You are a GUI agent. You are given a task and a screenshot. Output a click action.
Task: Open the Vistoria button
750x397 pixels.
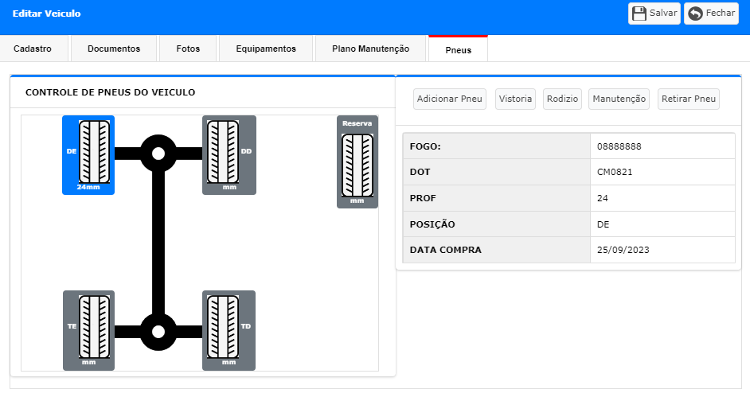click(515, 99)
